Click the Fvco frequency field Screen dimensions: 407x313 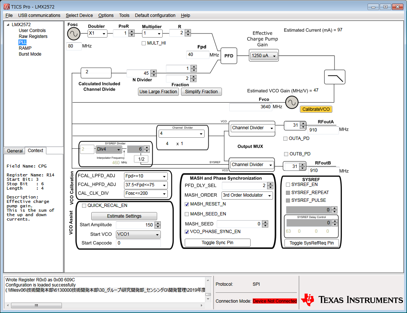click(x=251, y=107)
